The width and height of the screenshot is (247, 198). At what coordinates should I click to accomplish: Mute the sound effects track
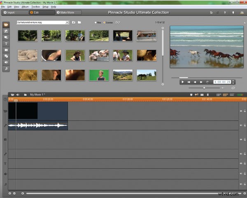tap(241, 174)
